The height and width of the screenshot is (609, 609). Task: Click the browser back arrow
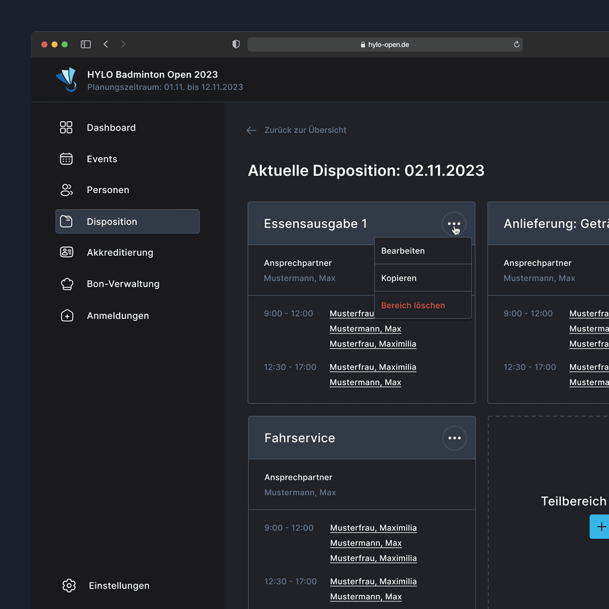click(x=105, y=44)
